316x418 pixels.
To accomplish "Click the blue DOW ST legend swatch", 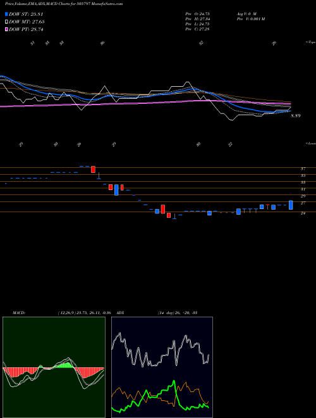I will pos(6,14).
